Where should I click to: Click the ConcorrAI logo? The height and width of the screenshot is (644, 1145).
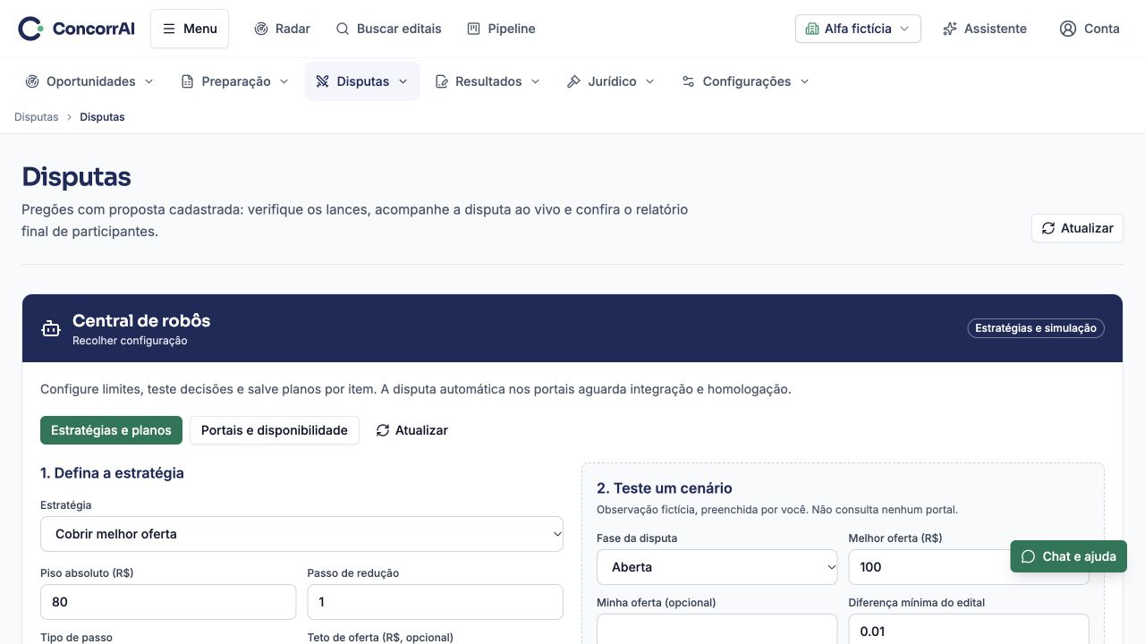[x=76, y=29]
